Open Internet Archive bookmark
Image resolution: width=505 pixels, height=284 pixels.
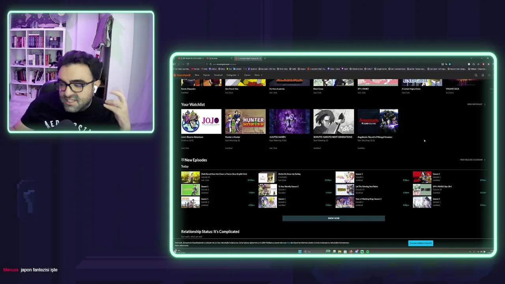tap(356, 69)
